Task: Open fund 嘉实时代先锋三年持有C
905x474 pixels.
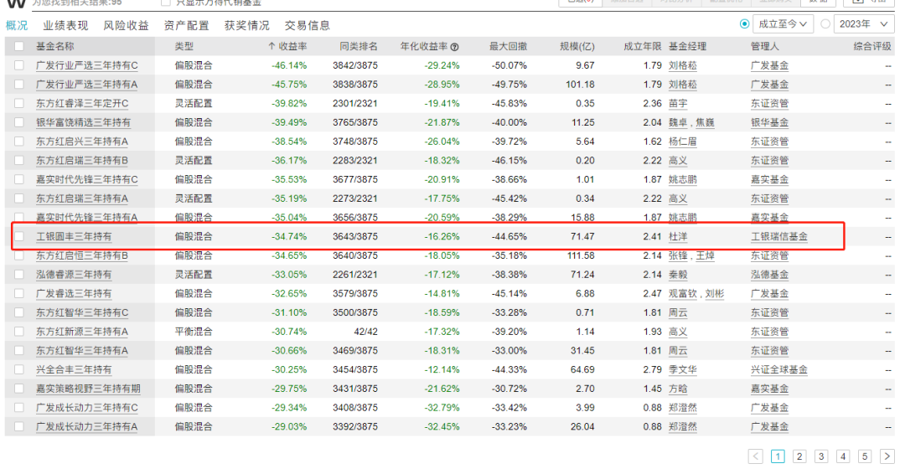Action: [87, 180]
